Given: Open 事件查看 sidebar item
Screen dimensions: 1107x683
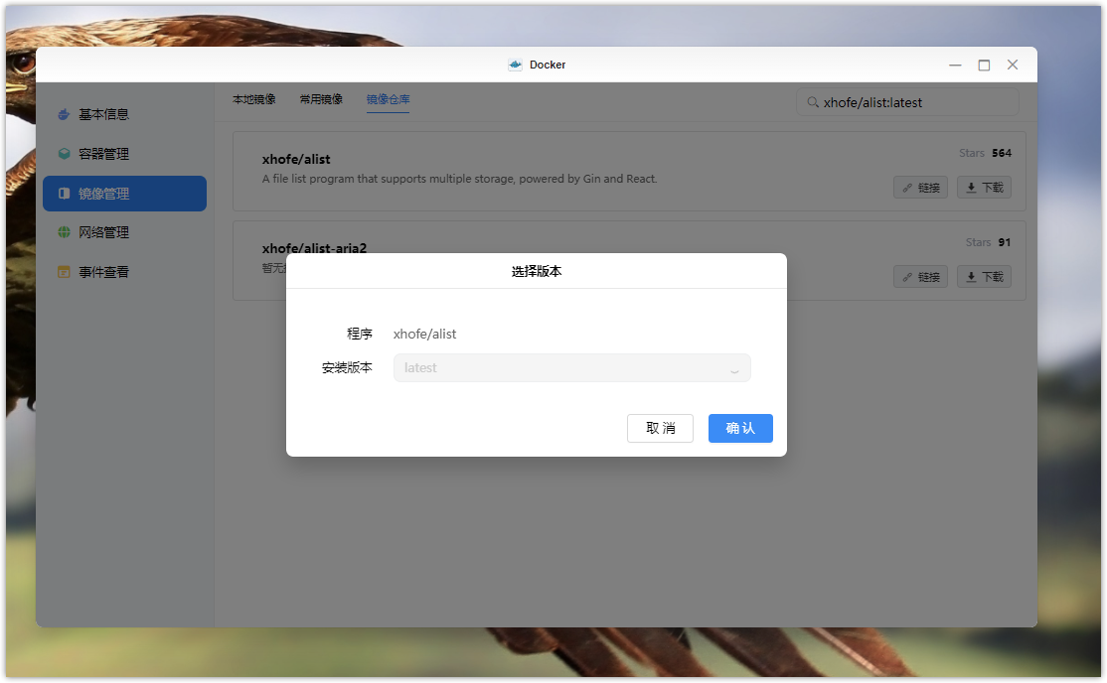Looking at the screenshot, I should point(124,272).
